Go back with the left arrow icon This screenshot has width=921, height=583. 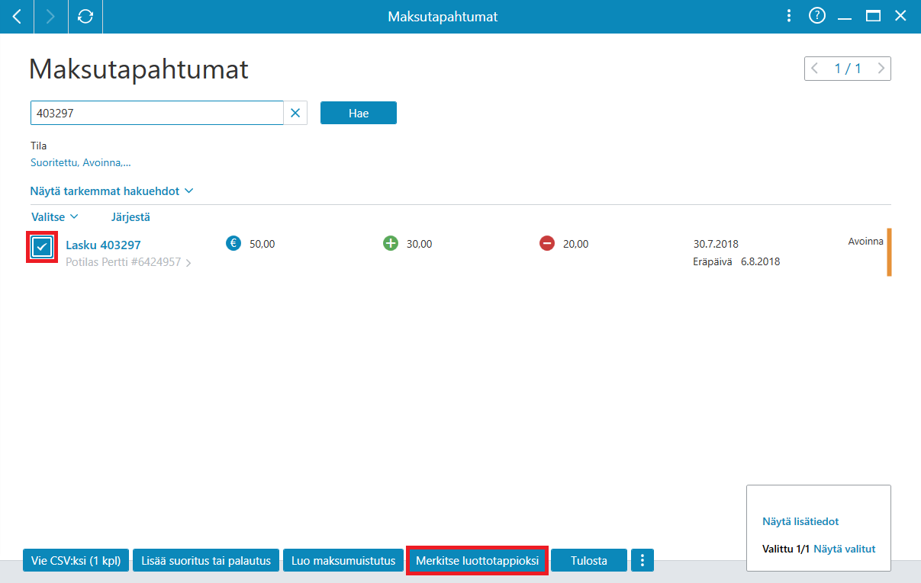coord(17,16)
